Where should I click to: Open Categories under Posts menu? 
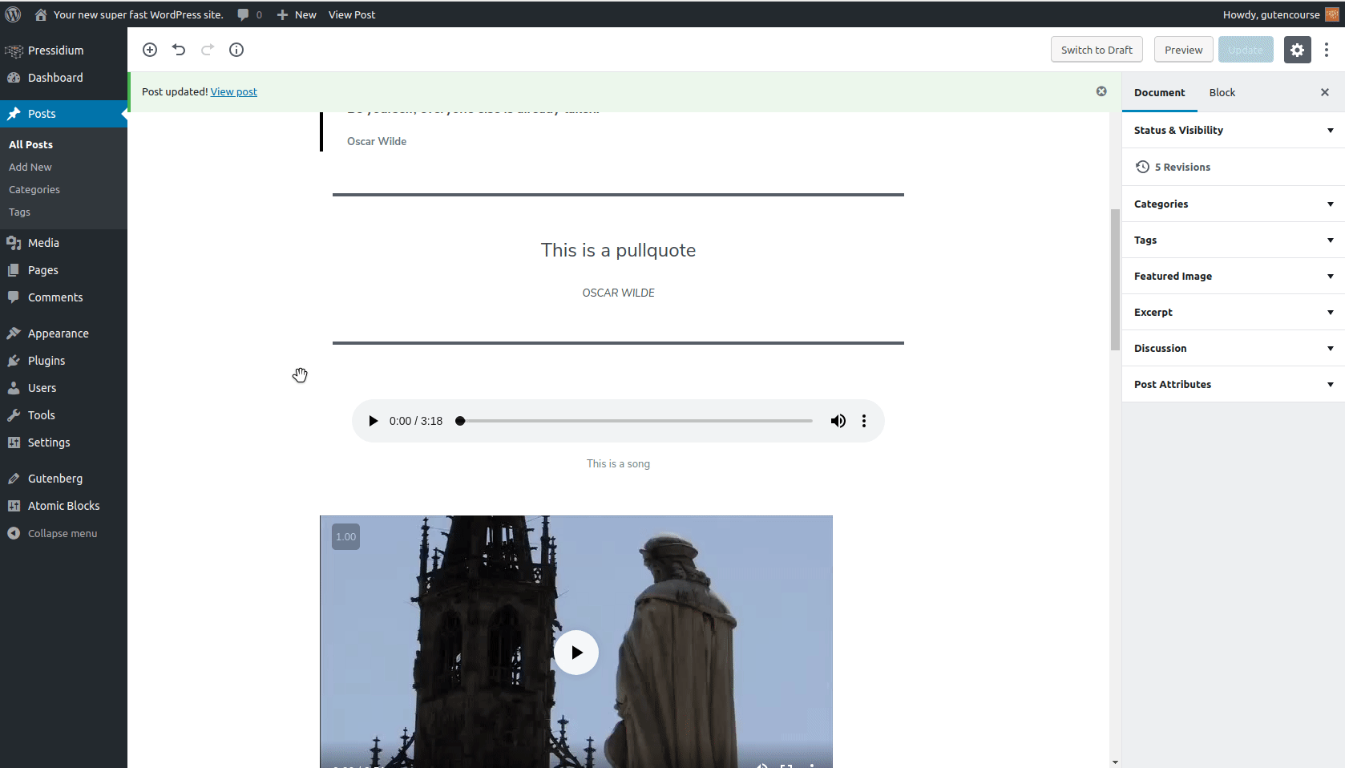click(34, 189)
